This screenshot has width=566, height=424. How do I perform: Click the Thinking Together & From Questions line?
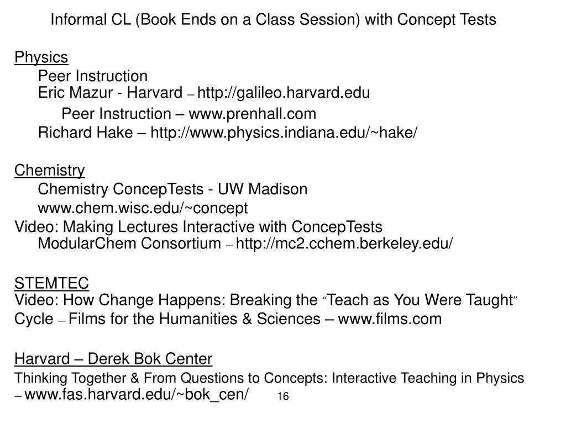tap(269, 378)
